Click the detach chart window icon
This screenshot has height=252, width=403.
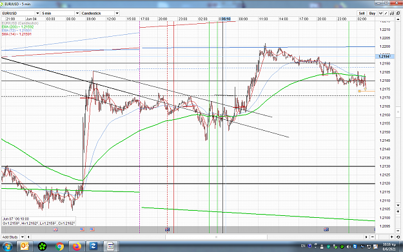click(x=398, y=14)
